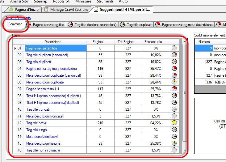Click yellow pie icon in row 12 Tag title brevi
Image resolution: width=226 pixels, height=162 pixels.
[x=174, y=123]
